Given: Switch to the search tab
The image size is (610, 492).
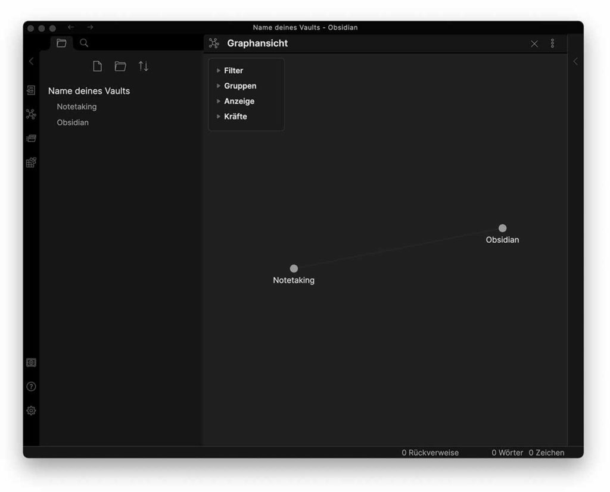Looking at the screenshot, I should (x=84, y=43).
